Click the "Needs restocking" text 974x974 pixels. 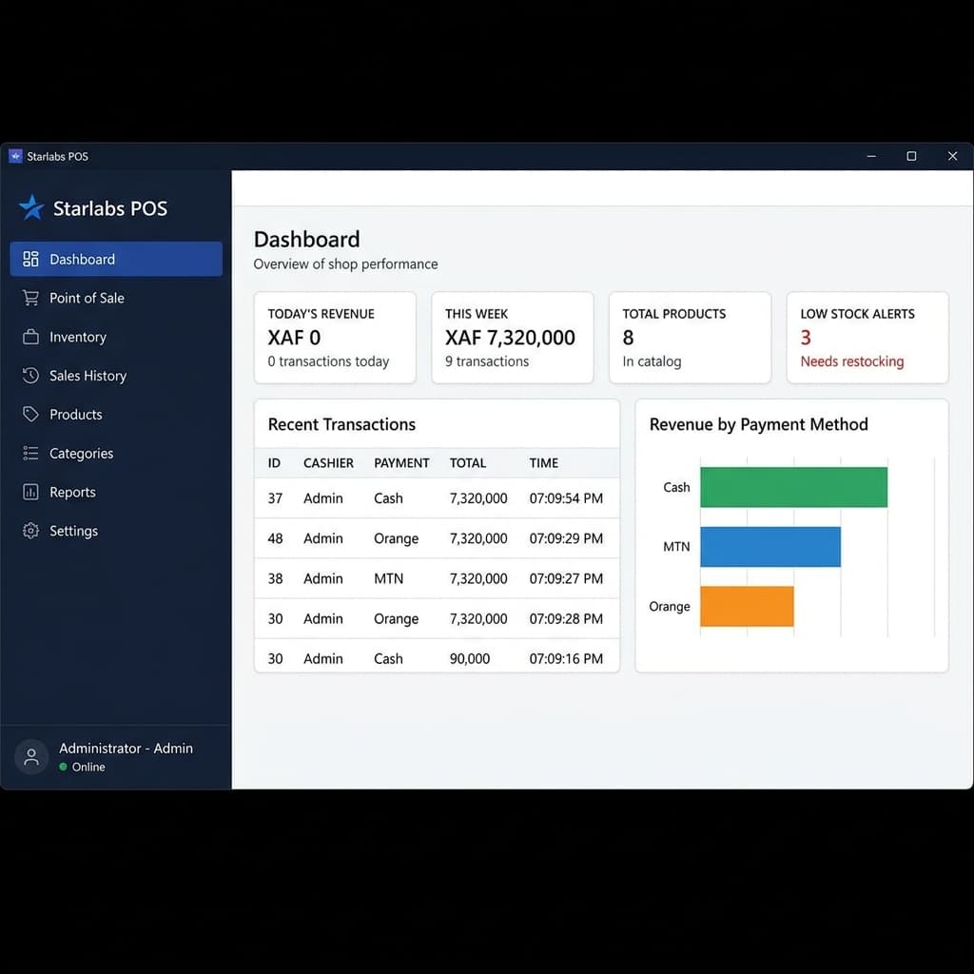[852, 360]
